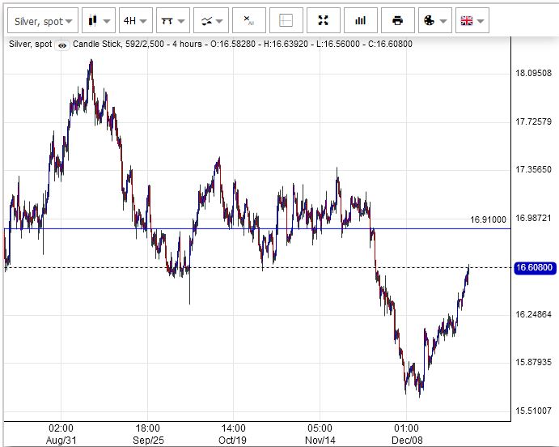Enter fullscreen chart mode
559x447 pixels.
324,20
